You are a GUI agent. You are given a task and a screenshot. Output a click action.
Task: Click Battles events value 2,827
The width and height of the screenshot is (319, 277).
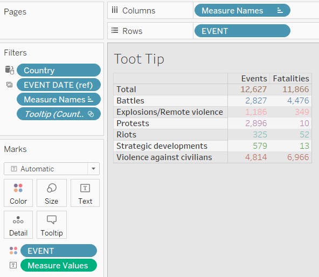pos(256,101)
